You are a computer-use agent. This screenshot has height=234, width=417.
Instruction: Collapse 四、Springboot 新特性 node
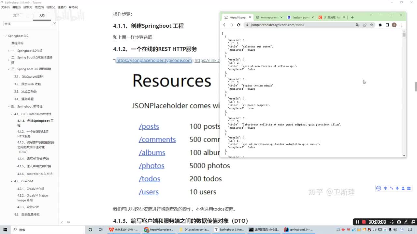9,107
